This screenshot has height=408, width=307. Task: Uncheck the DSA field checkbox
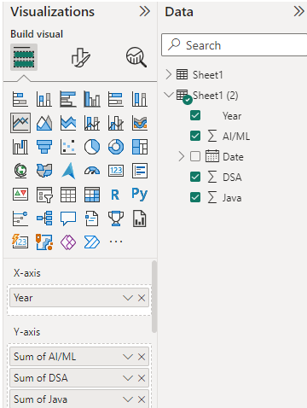click(x=195, y=177)
